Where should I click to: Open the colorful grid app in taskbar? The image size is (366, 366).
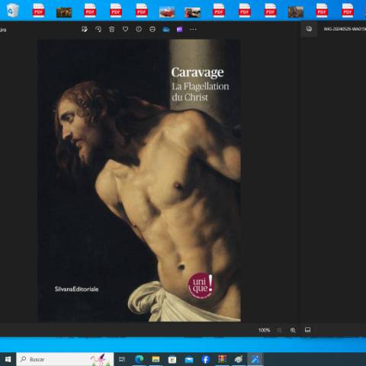pyautogui.click(x=223, y=359)
